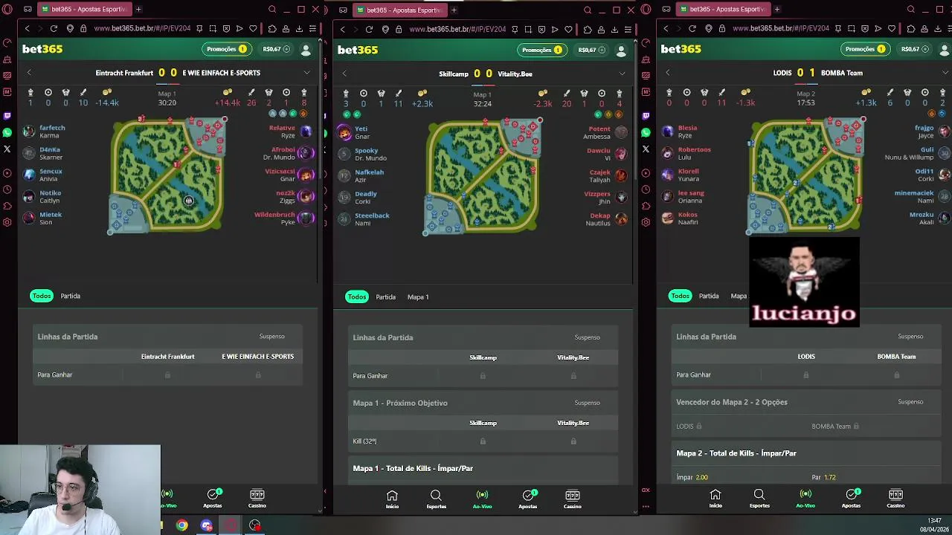
Task: Open Cassino in the left window's bottom bar
Action: coord(257,499)
